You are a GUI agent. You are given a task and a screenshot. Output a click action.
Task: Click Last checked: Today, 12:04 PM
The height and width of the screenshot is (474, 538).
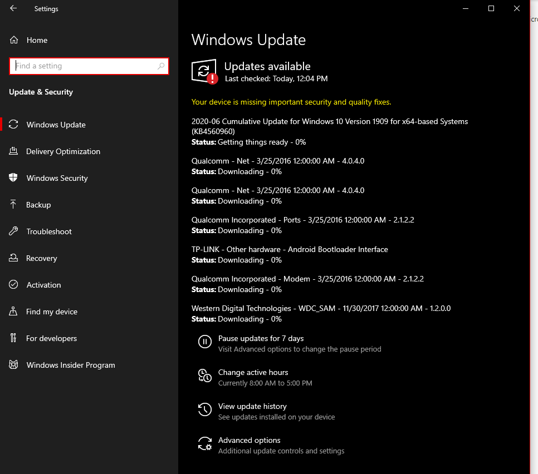point(276,78)
